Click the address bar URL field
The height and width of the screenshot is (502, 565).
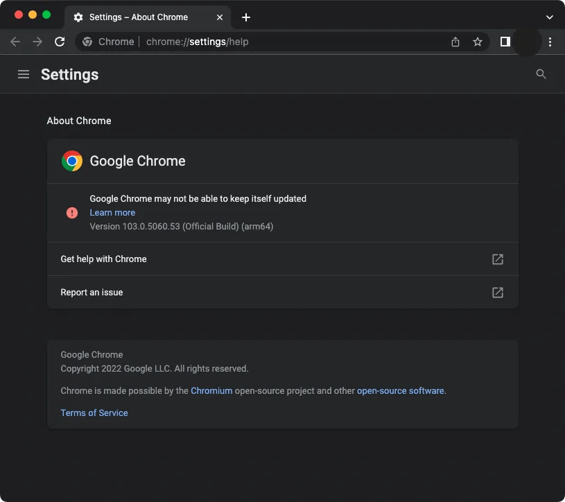tap(277, 42)
